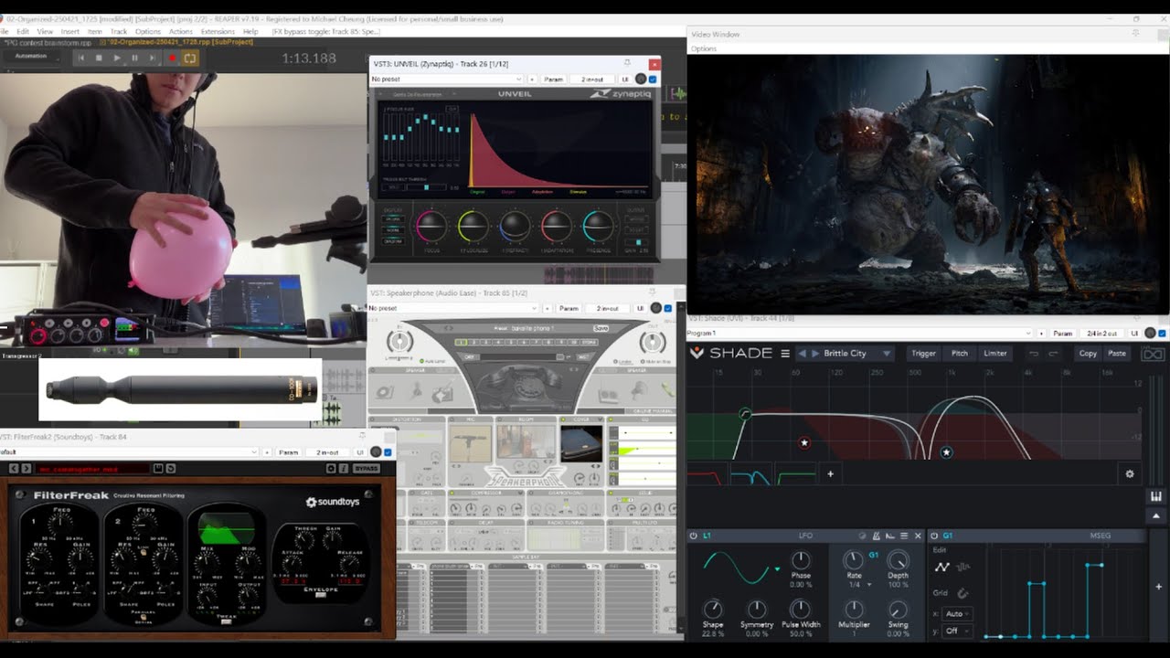Go to project end in transport
This screenshot has width=1170, height=658.
coord(154,58)
